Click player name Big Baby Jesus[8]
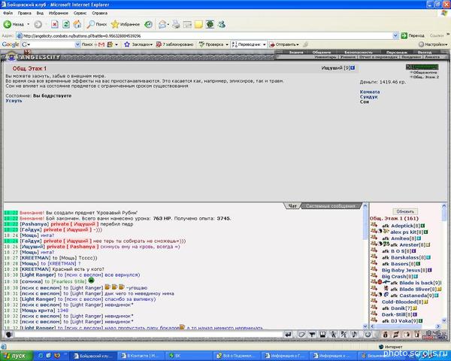 [404, 270]
